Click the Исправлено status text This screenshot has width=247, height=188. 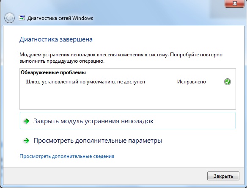[x=192, y=82]
